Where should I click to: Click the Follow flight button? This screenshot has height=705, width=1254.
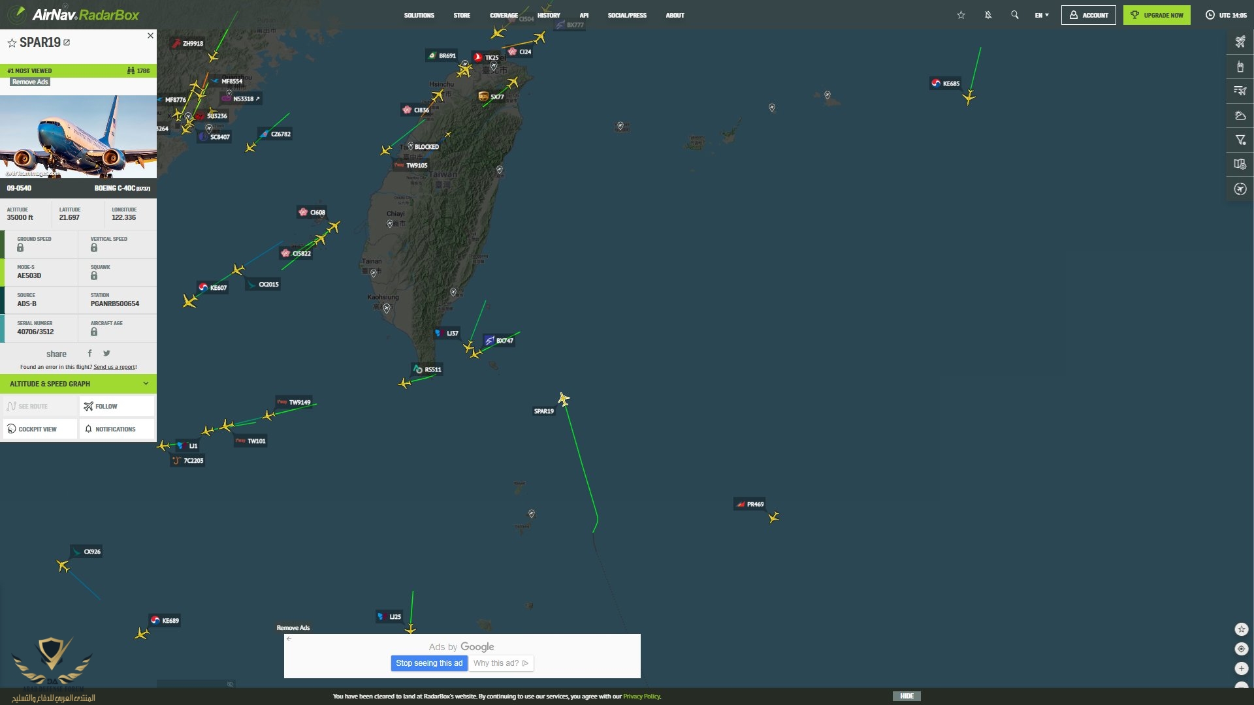click(117, 406)
